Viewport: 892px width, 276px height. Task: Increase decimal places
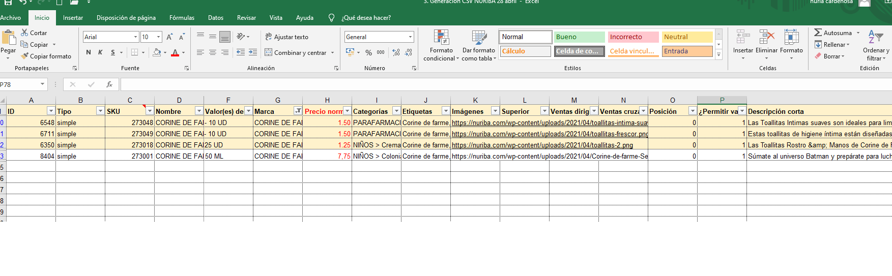pos(396,52)
